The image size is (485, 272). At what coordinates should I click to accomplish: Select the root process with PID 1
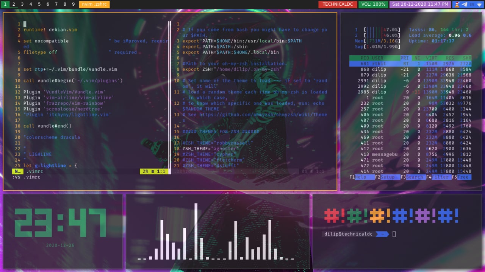click(410, 98)
